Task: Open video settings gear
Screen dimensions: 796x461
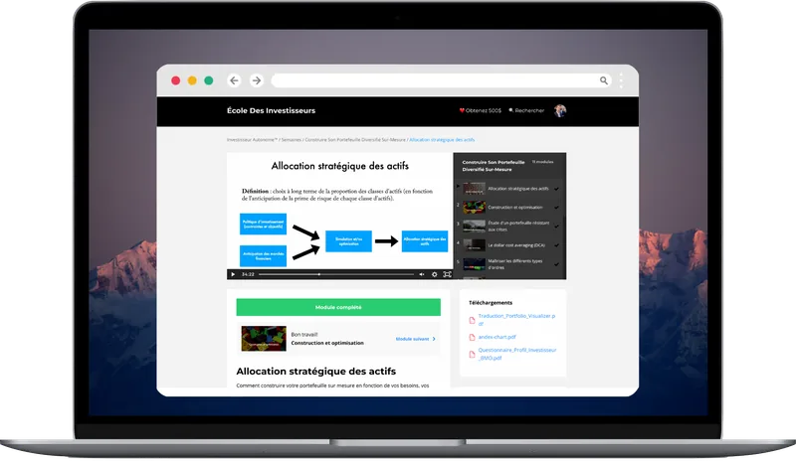Action: (434, 274)
